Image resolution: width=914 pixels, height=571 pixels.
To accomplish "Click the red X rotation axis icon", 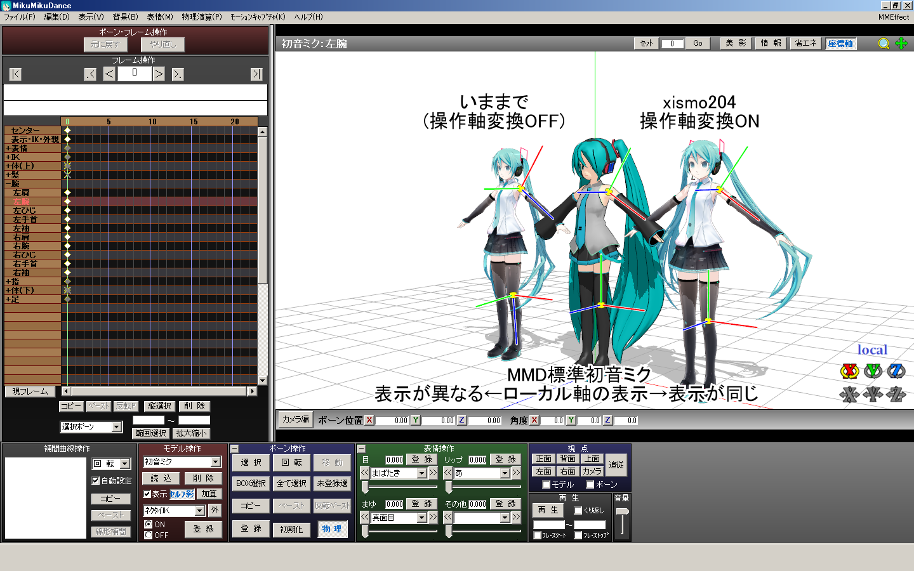I will pyautogui.click(x=849, y=371).
